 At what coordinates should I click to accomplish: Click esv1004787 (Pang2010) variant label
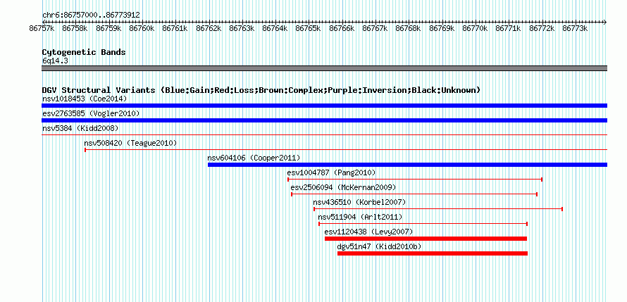coord(332,172)
